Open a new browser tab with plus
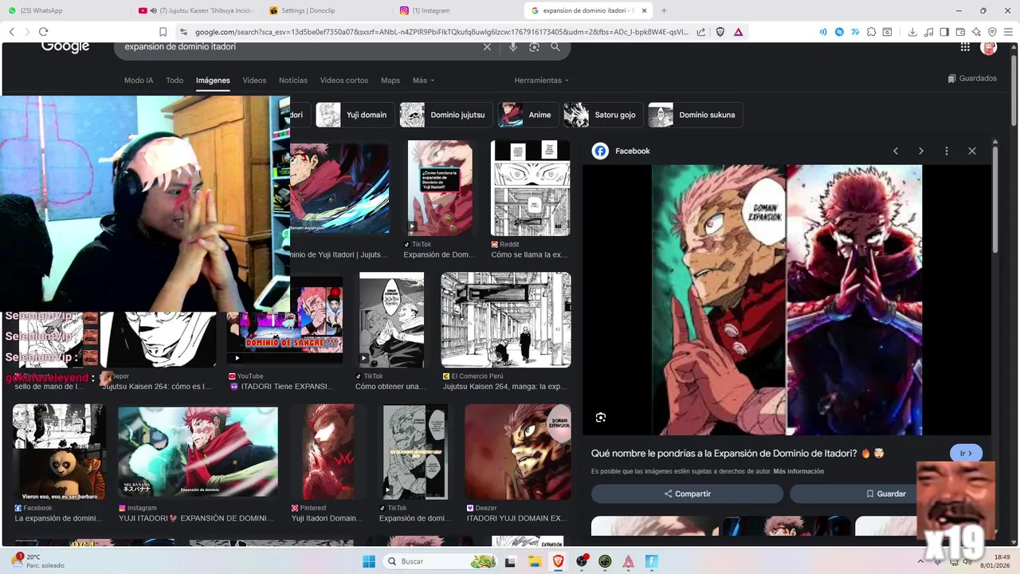 [x=664, y=10]
